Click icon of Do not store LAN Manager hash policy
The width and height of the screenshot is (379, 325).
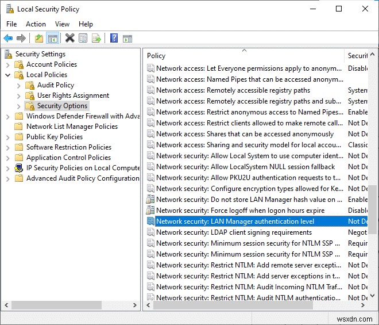150,199
